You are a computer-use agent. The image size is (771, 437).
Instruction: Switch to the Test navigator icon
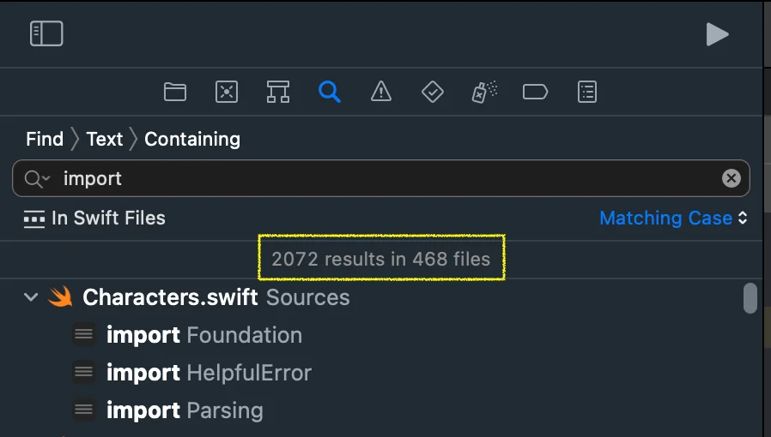tap(433, 92)
